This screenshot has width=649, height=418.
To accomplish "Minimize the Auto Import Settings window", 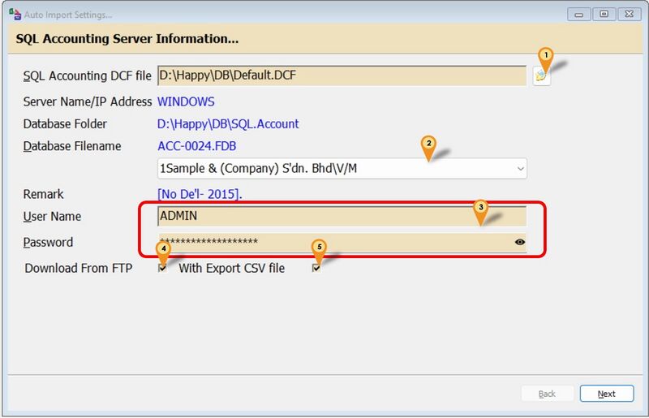I will pyautogui.click(x=582, y=14).
